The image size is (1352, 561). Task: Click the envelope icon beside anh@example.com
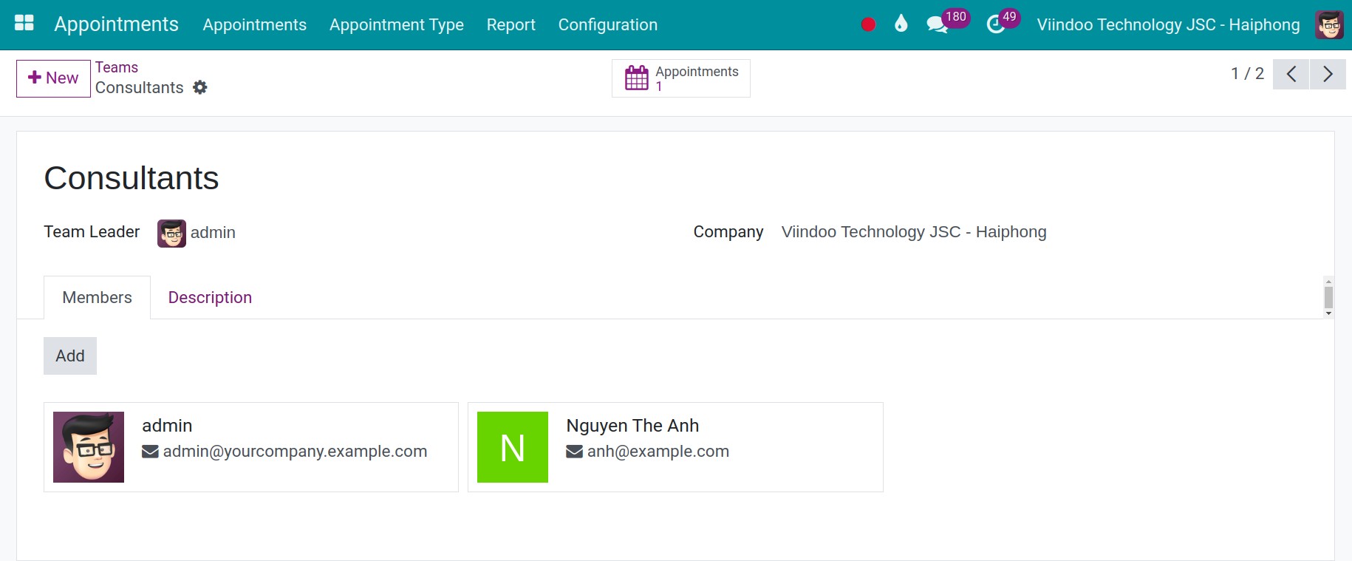(574, 452)
